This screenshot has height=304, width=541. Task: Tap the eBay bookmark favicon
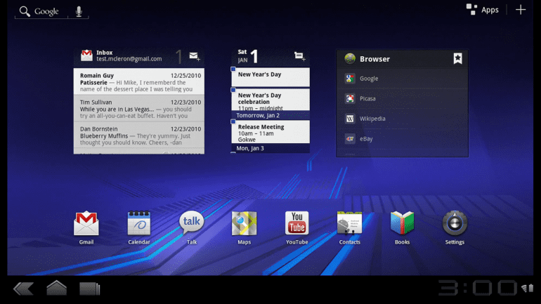coord(350,139)
